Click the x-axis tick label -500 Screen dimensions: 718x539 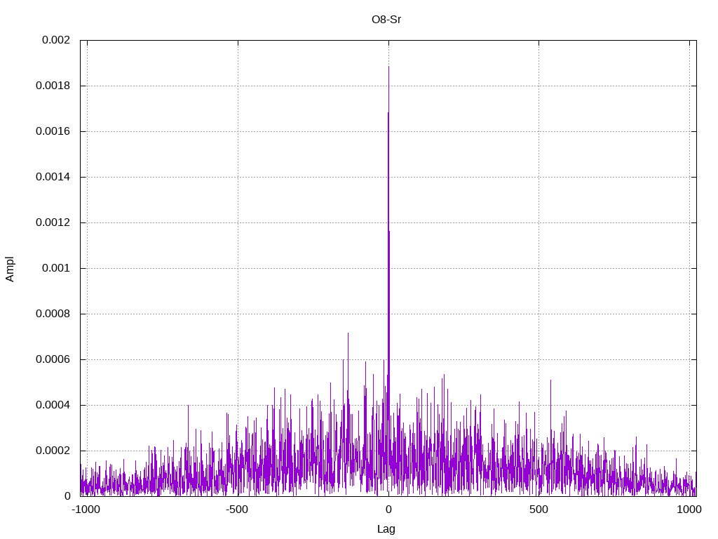coord(237,510)
